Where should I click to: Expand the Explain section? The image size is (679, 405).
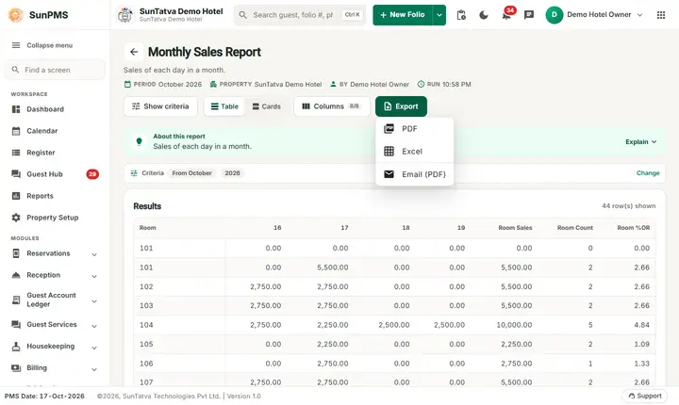click(641, 142)
